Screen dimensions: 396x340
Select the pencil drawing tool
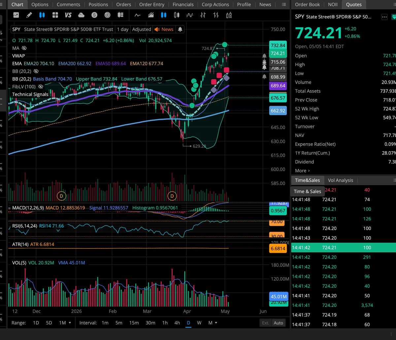coord(29,15)
